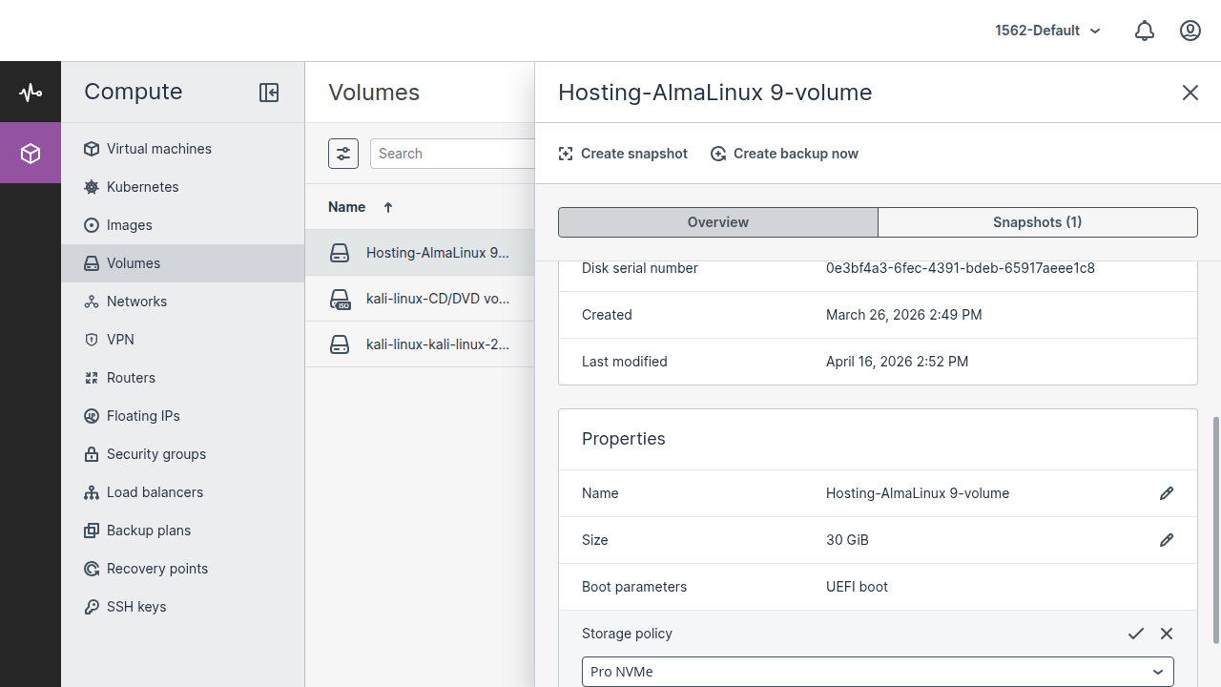Create snapshot of the volume
Screen dimensions: 1221x687
(x=623, y=154)
